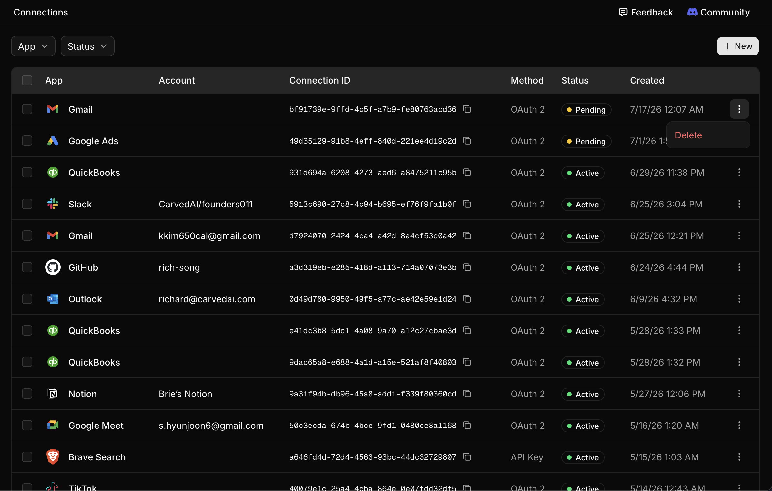772x491 pixels.
Task: Copy the Outlook connection ID
Action: point(467,299)
